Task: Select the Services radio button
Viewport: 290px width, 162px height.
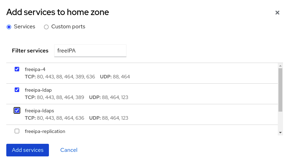Action: point(9,27)
